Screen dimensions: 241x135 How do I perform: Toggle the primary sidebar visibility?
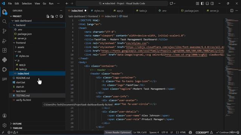click(203, 3)
